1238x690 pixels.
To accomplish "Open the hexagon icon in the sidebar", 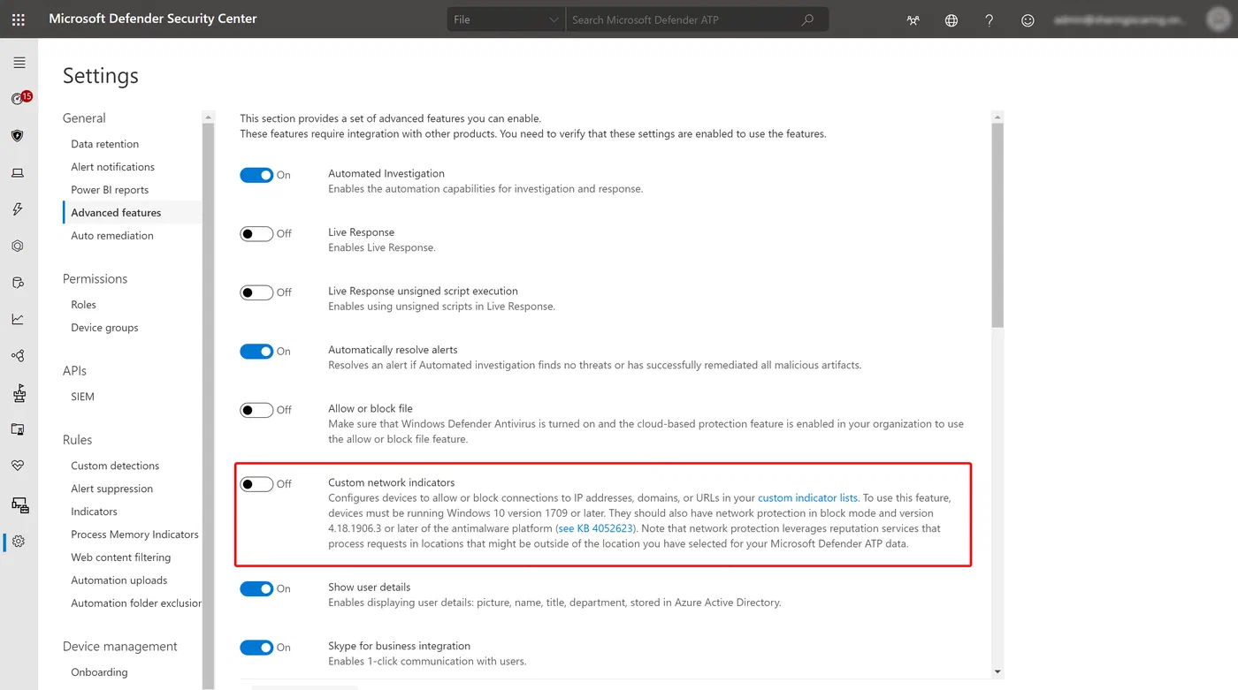I will 18,246.
